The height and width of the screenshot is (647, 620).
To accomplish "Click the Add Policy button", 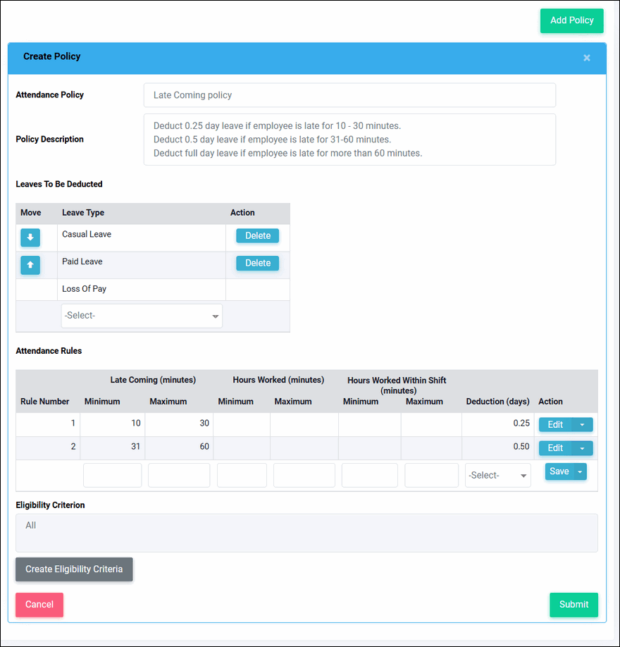I will pos(571,20).
